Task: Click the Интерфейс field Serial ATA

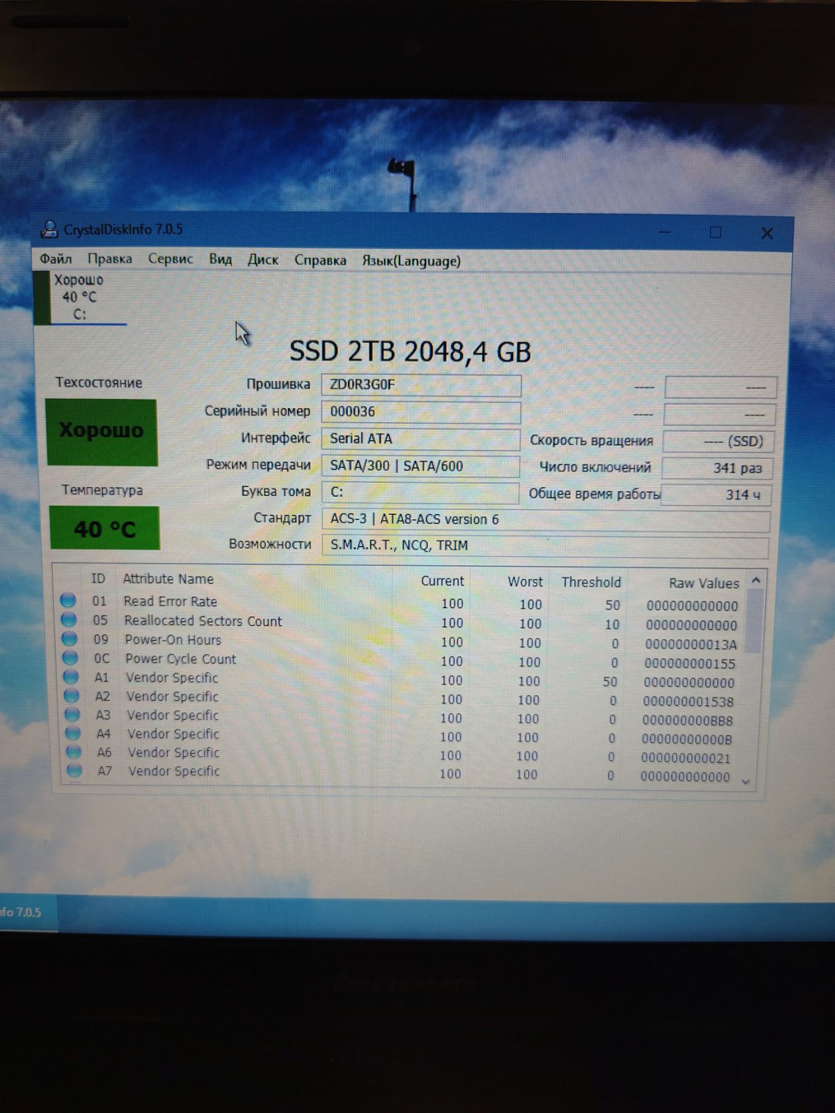Action: pyautogui.click(x=421, y=439)
